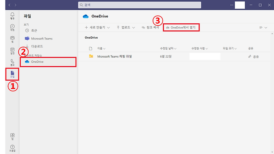Screen dimensions: 274x154
Task: Open the Help (도움말) icon
Action: tap(12, 148)
